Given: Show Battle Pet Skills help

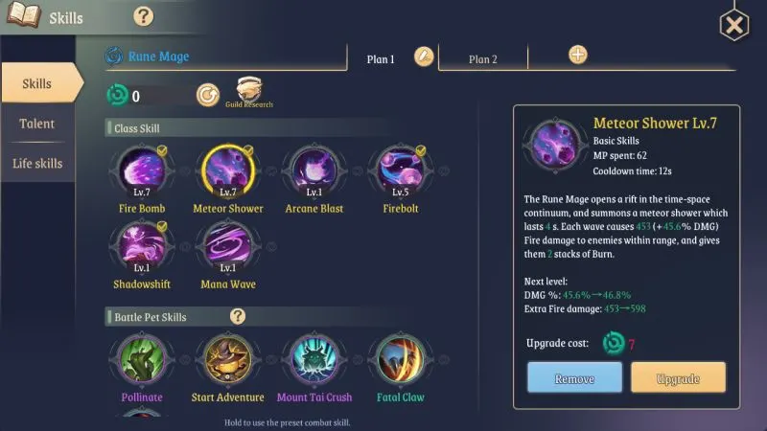Looking at the screenshot, I should click(238, 317).
